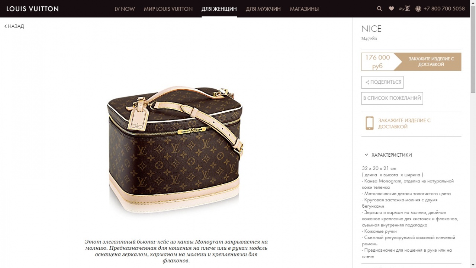Click the back arrow beside НАЗАД
This screenshot has width=476, height=268.
point(6,26)
